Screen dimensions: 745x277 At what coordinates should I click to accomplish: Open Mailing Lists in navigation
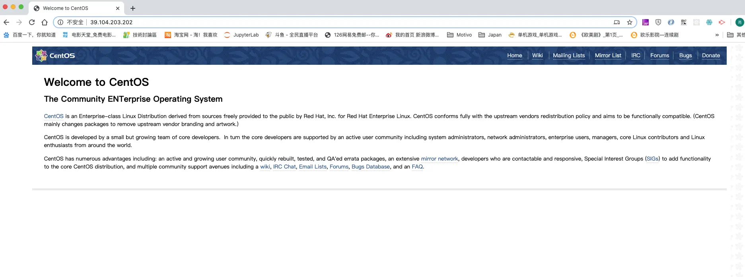569,55
